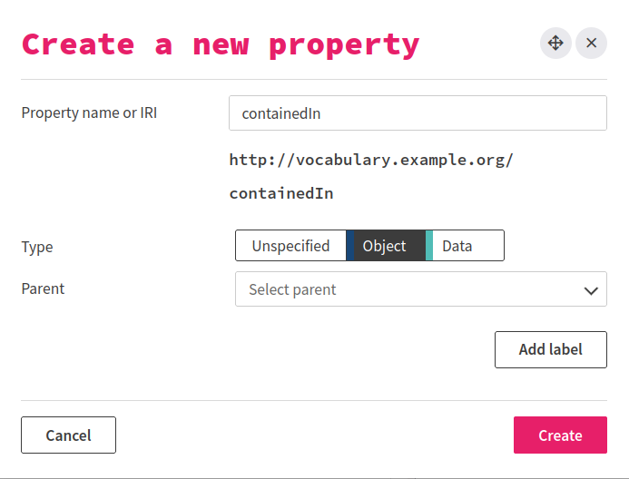The height and width of the screenshot is (479, 629).
Task: Choose the Object property type
Action: click(x=385, y=246)
